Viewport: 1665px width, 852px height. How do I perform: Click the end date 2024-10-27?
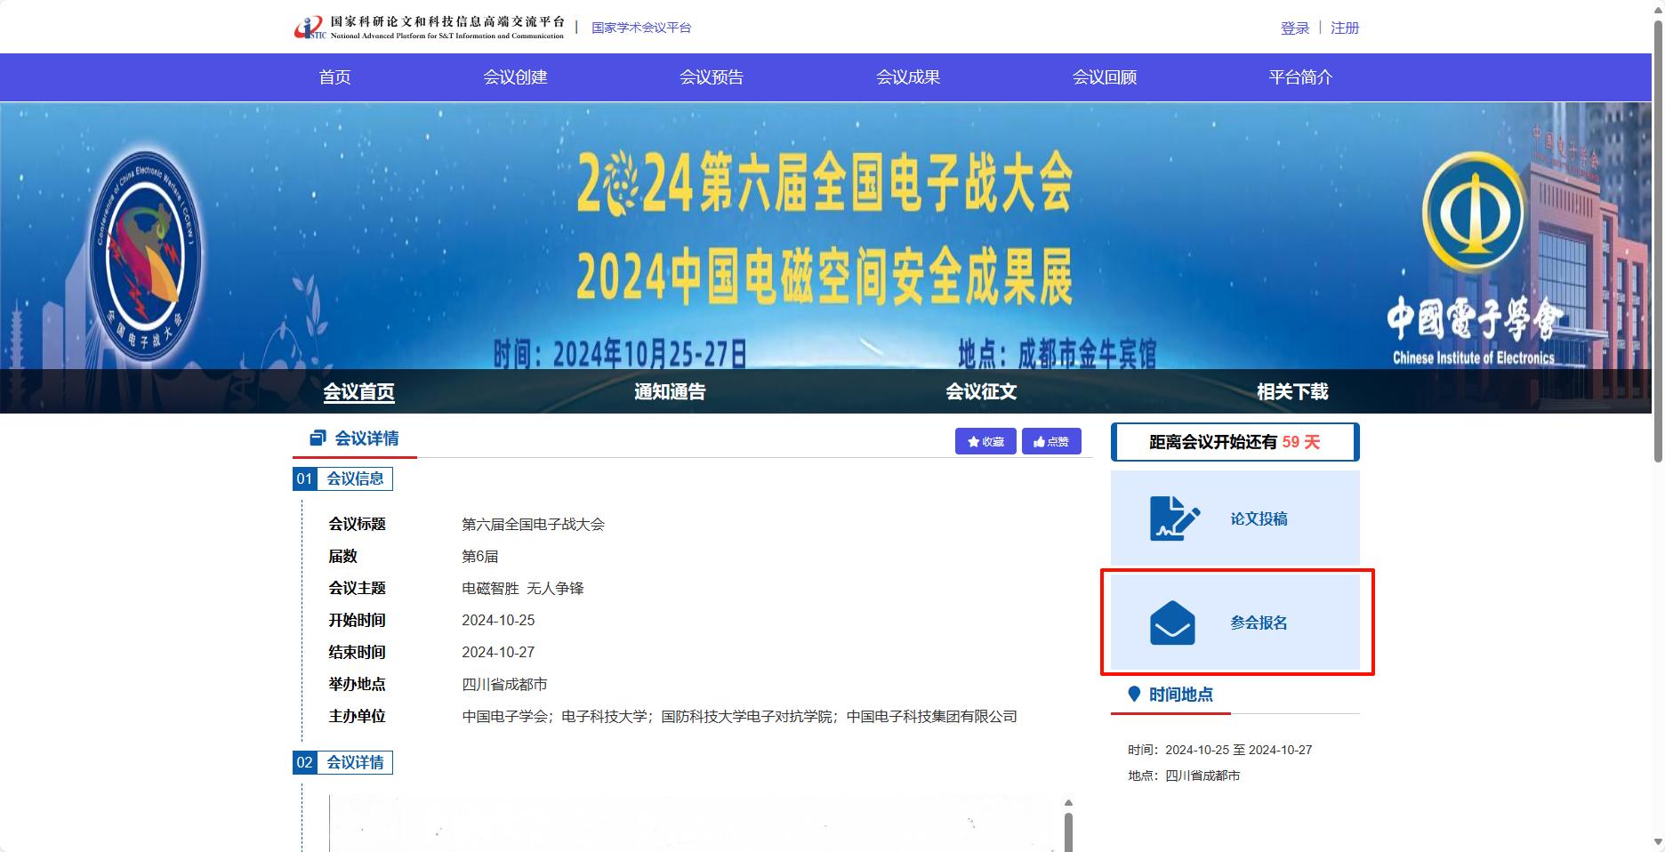point(498,652)
